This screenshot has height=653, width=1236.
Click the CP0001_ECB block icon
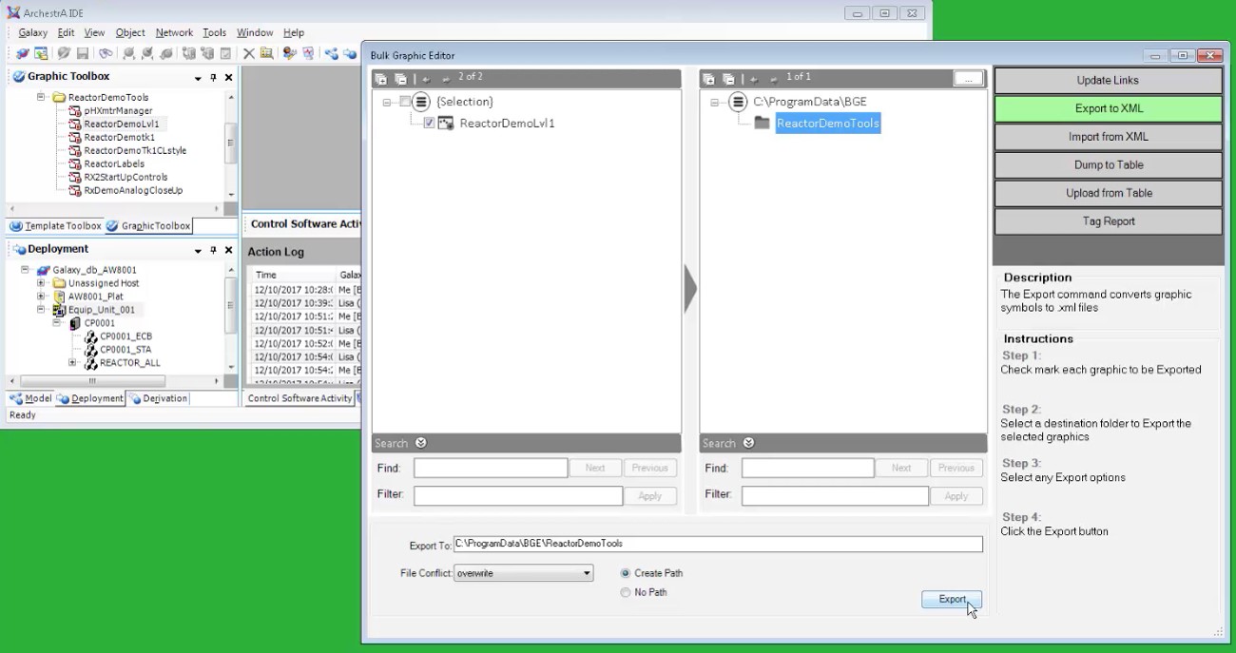91,336
